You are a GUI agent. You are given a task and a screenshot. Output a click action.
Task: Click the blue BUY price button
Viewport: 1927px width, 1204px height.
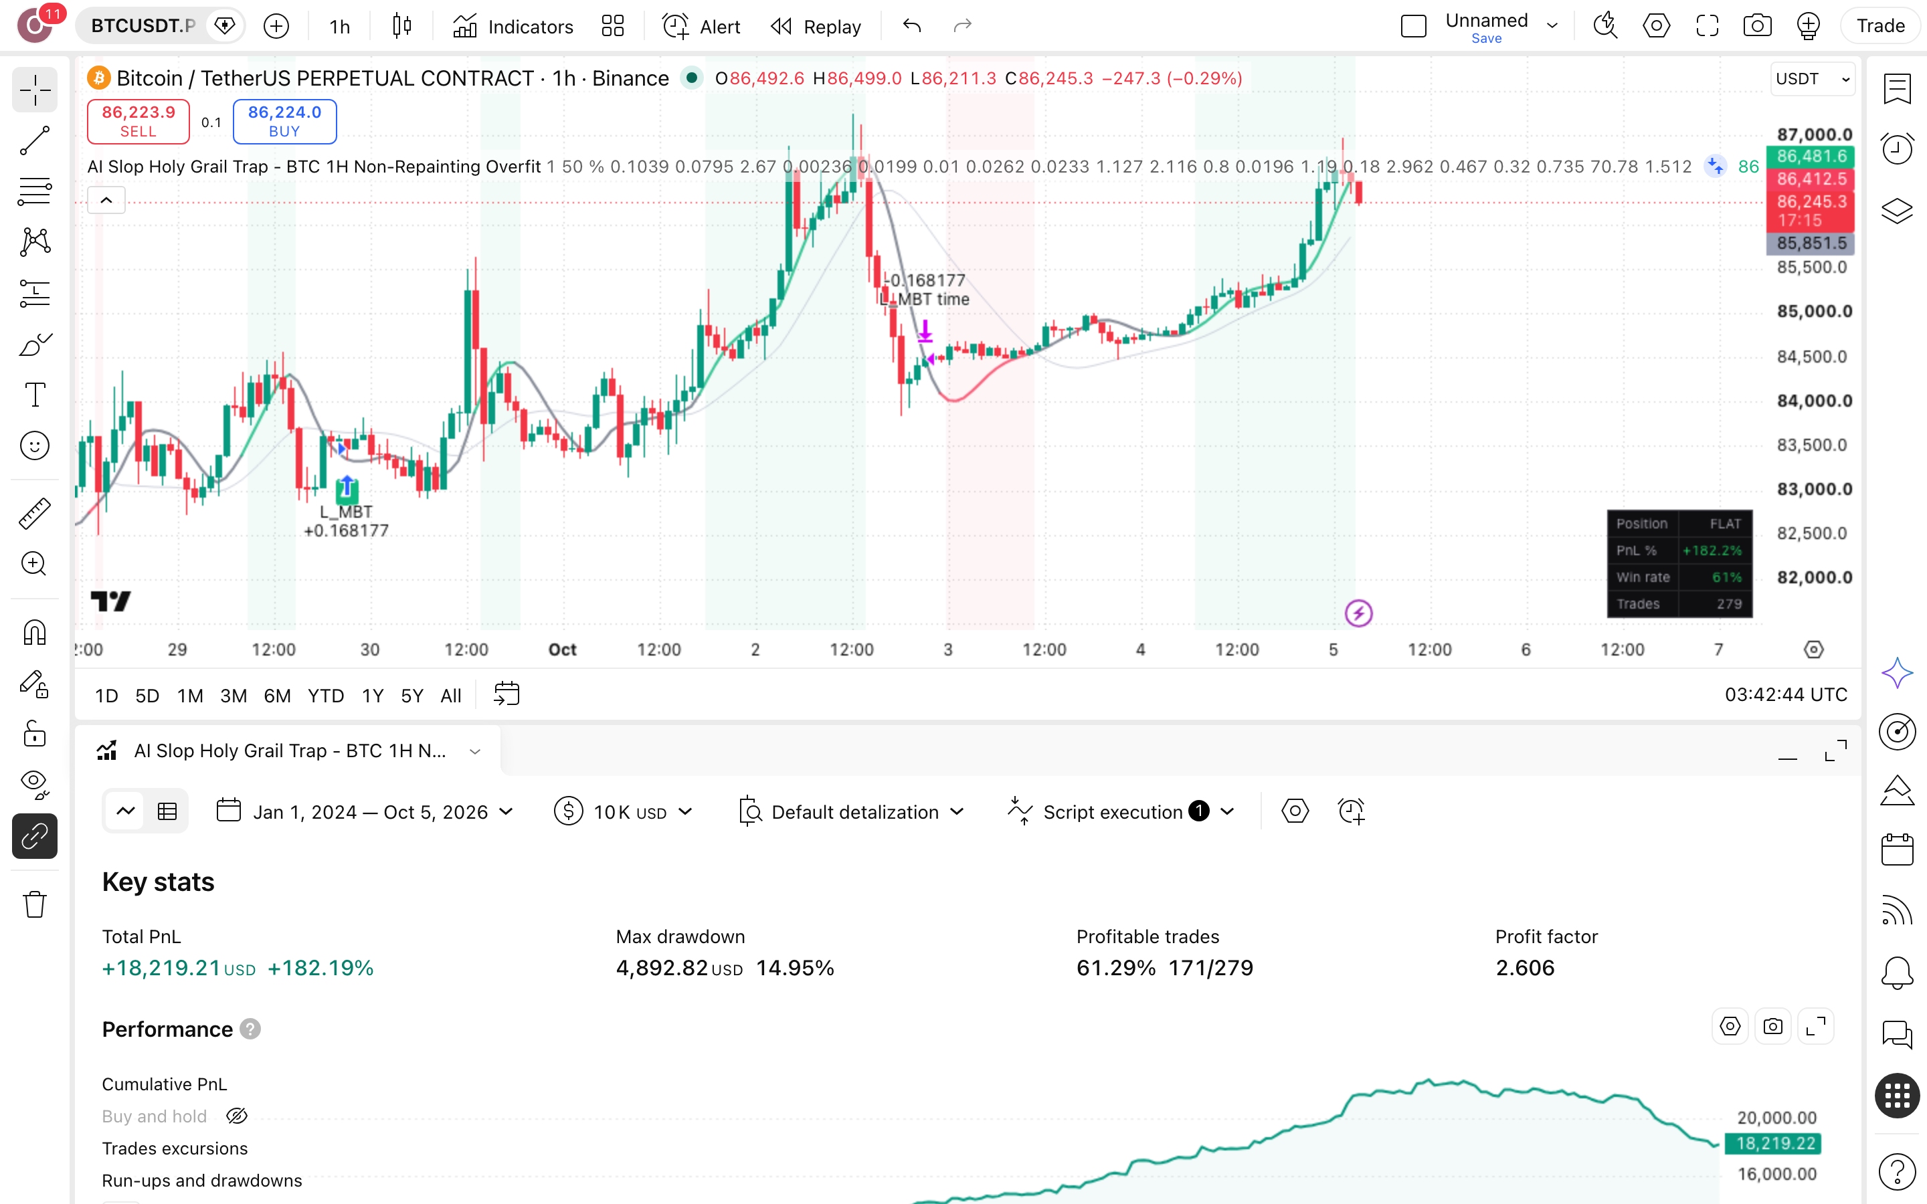[284, 121]
